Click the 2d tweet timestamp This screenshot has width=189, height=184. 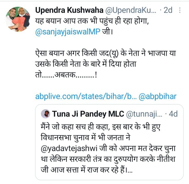167,10
